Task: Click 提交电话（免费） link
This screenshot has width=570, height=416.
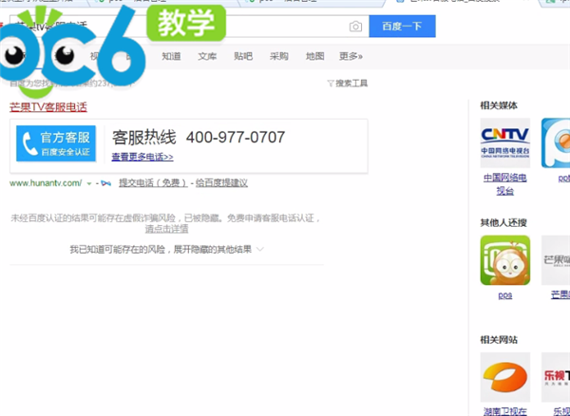Action: [x=153, y=183]
